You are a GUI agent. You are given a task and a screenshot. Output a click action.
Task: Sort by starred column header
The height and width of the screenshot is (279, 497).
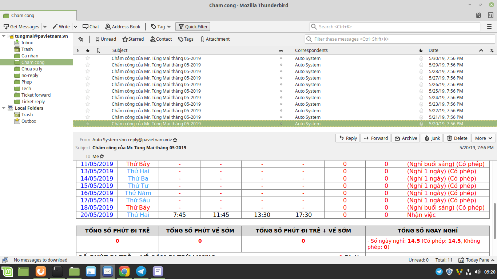[87, 50]
